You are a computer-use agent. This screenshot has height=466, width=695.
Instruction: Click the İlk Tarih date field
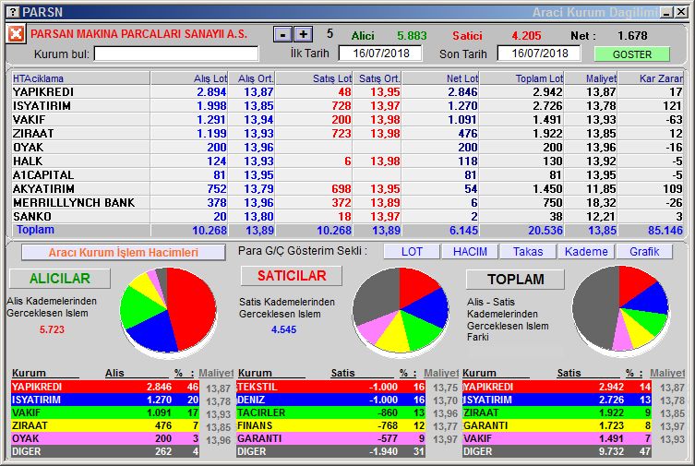point(380,54)
